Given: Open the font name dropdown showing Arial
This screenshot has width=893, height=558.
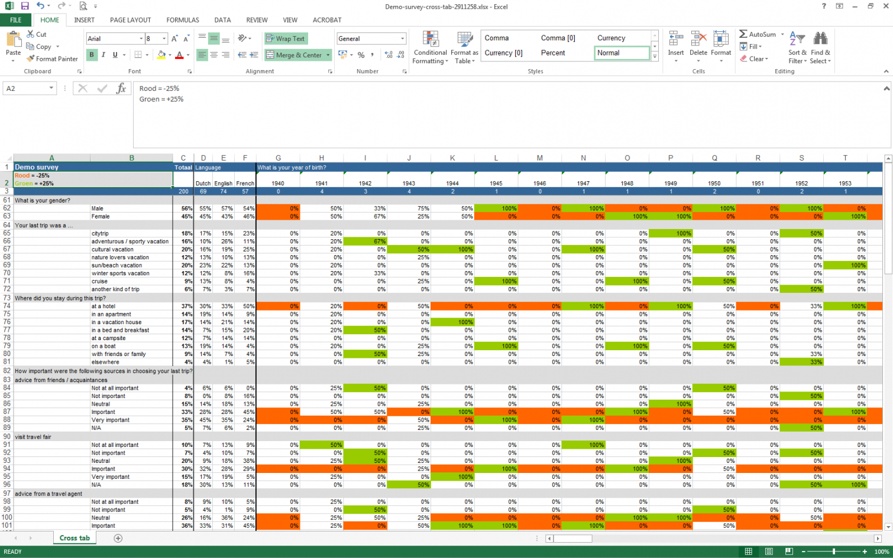Looking at the screenshot, I should (x=141, y=39).
